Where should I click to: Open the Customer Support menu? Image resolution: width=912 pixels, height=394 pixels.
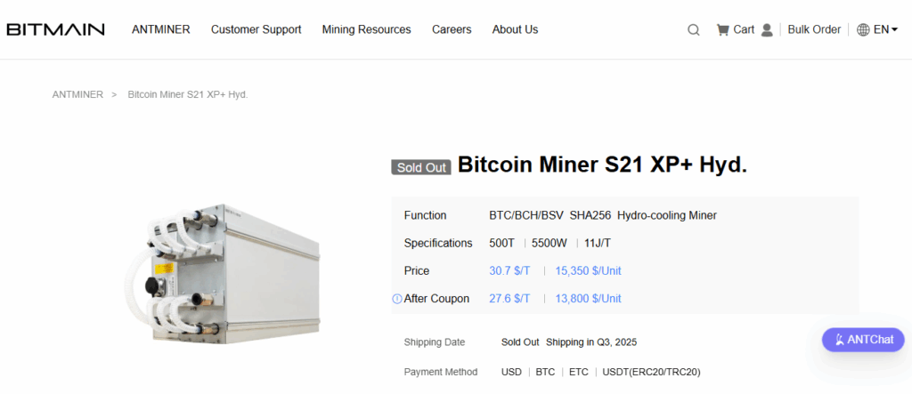(256, 29)
